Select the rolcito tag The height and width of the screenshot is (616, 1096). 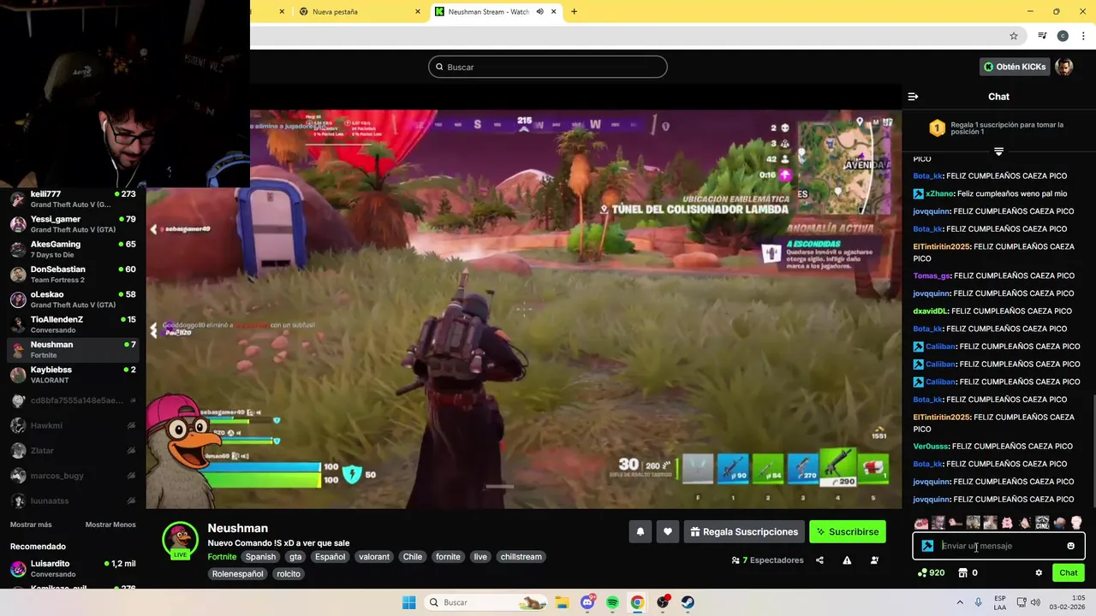[289, 574]
